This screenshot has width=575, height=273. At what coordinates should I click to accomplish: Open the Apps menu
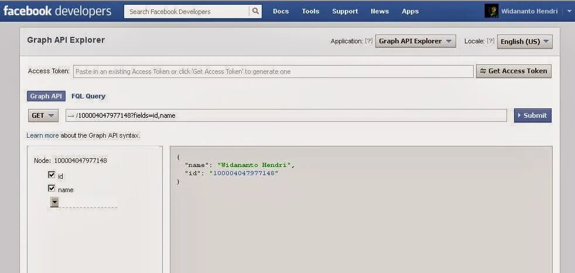[410, 11]
